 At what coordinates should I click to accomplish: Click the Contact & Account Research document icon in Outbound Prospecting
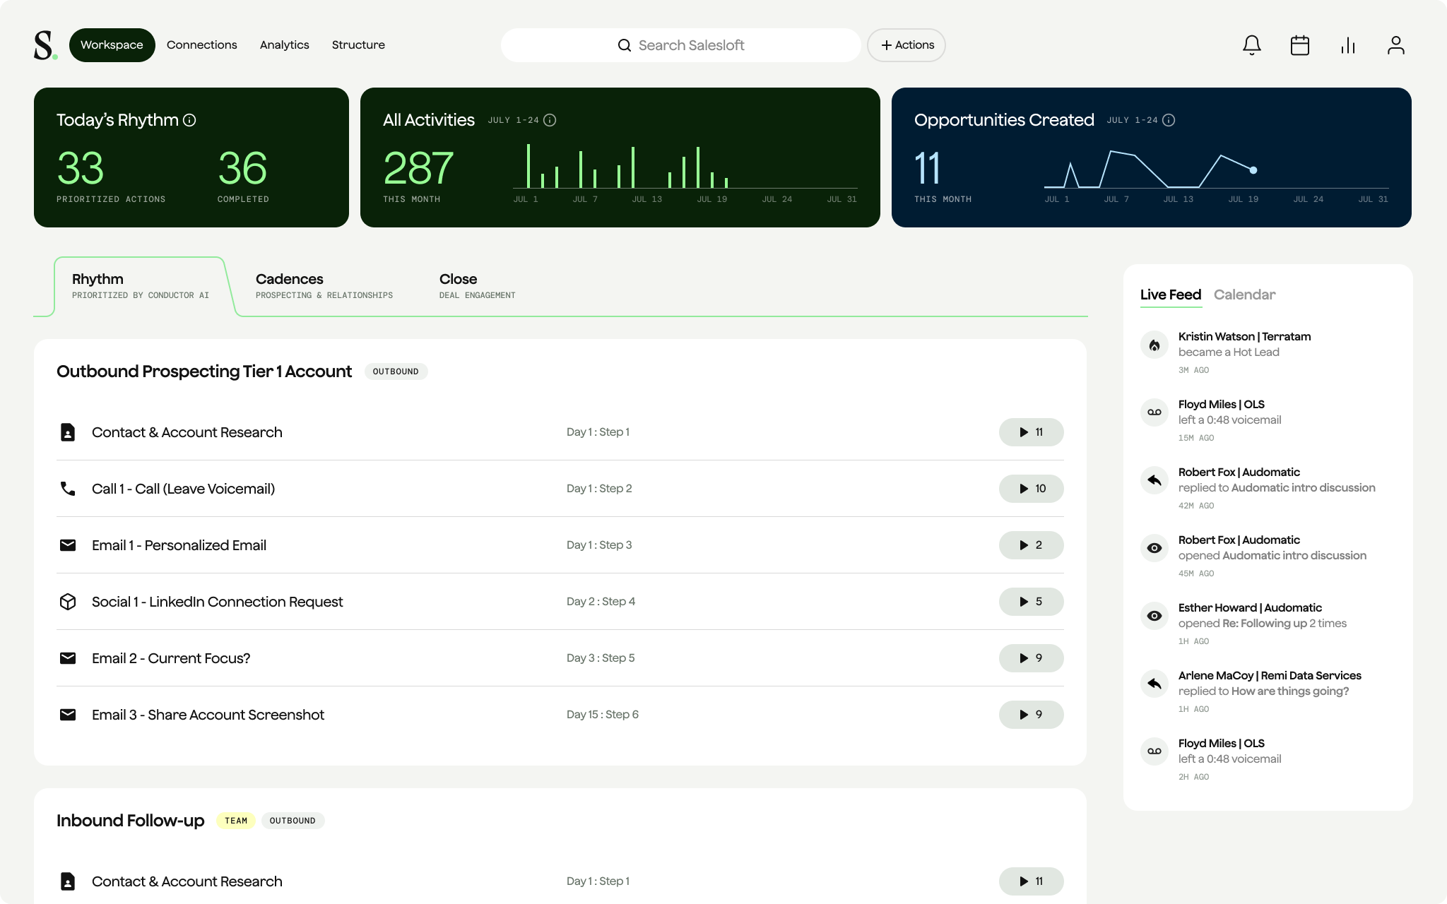pyautogui.click(x=68, y=432)
